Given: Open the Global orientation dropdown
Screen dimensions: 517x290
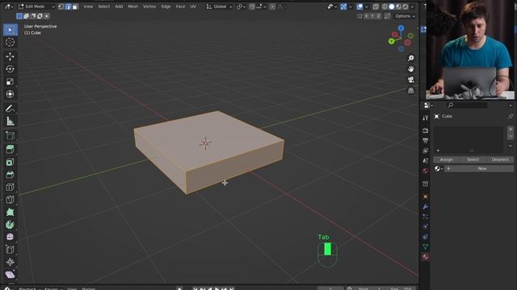Looking at the screenshot, I should (219, 6).
